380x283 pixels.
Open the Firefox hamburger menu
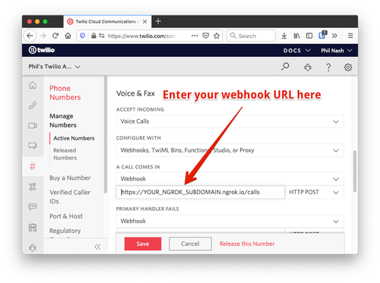pyautogui.click(x=350, y=36)
